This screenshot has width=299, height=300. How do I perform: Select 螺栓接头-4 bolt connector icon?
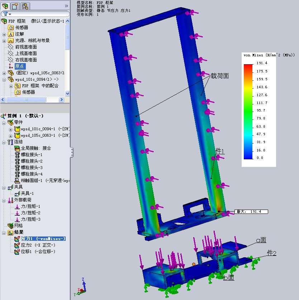[17, 174]
